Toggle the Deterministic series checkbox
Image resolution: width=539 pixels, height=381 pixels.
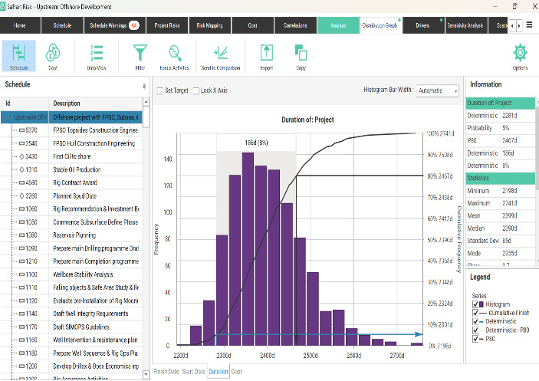[x=475, y=321]
